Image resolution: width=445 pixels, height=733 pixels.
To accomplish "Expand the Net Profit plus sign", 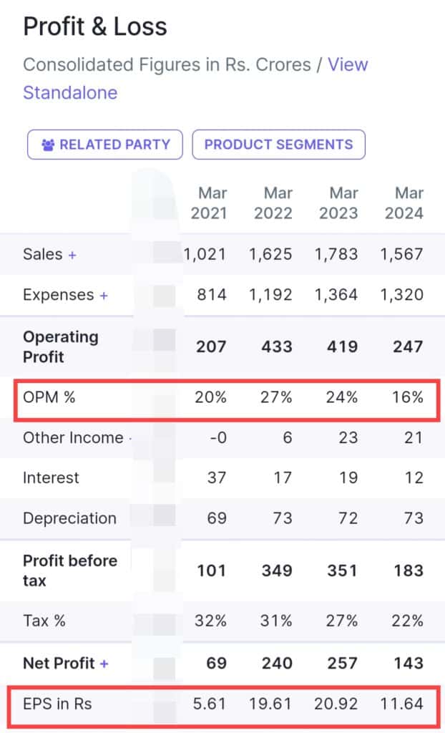I will coord(104,664).
